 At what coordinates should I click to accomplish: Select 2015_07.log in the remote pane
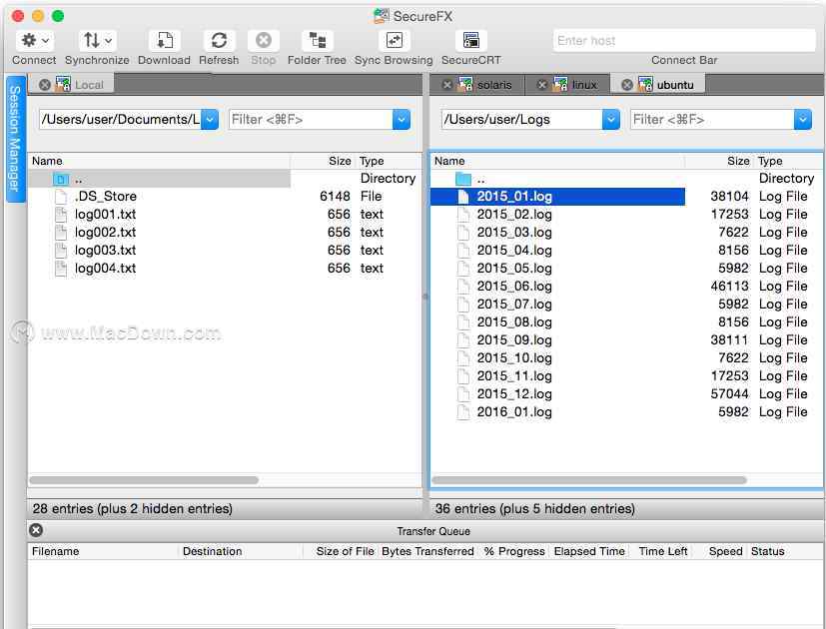click(514, 304)
